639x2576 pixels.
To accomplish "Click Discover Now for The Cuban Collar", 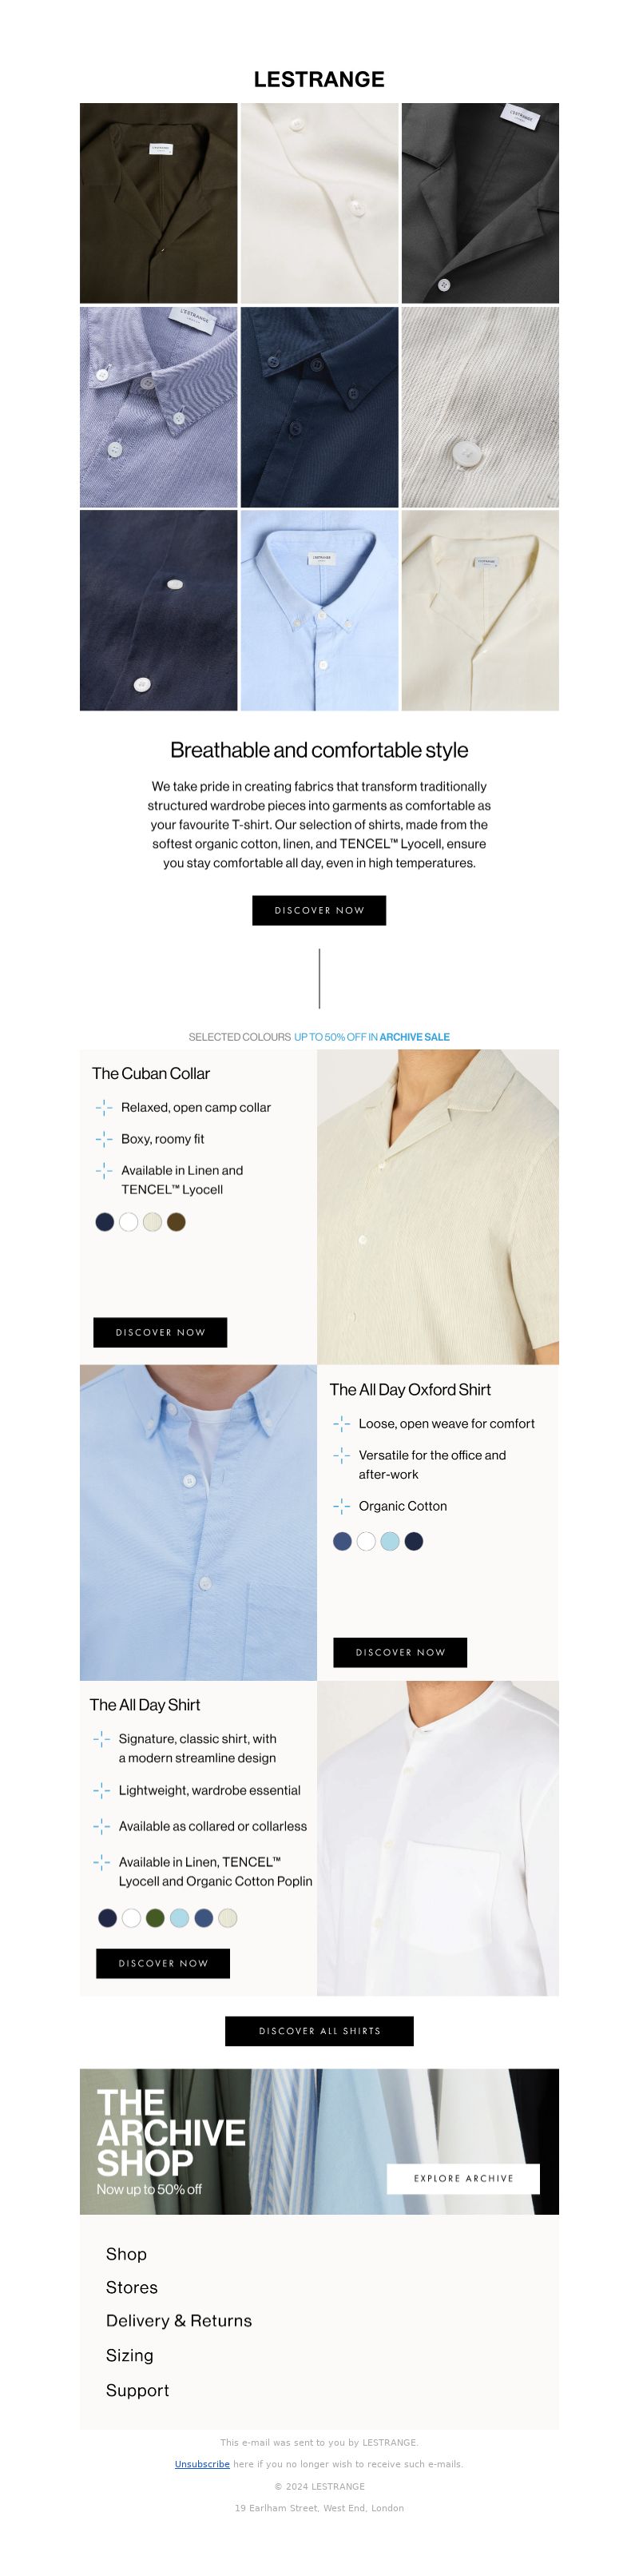I will 160,1332.
